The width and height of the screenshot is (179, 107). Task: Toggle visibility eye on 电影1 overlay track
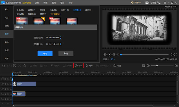pyautogui.click(x=11, y=94)
